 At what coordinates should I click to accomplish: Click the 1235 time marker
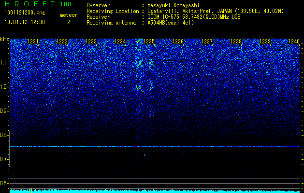click(149, 41)
